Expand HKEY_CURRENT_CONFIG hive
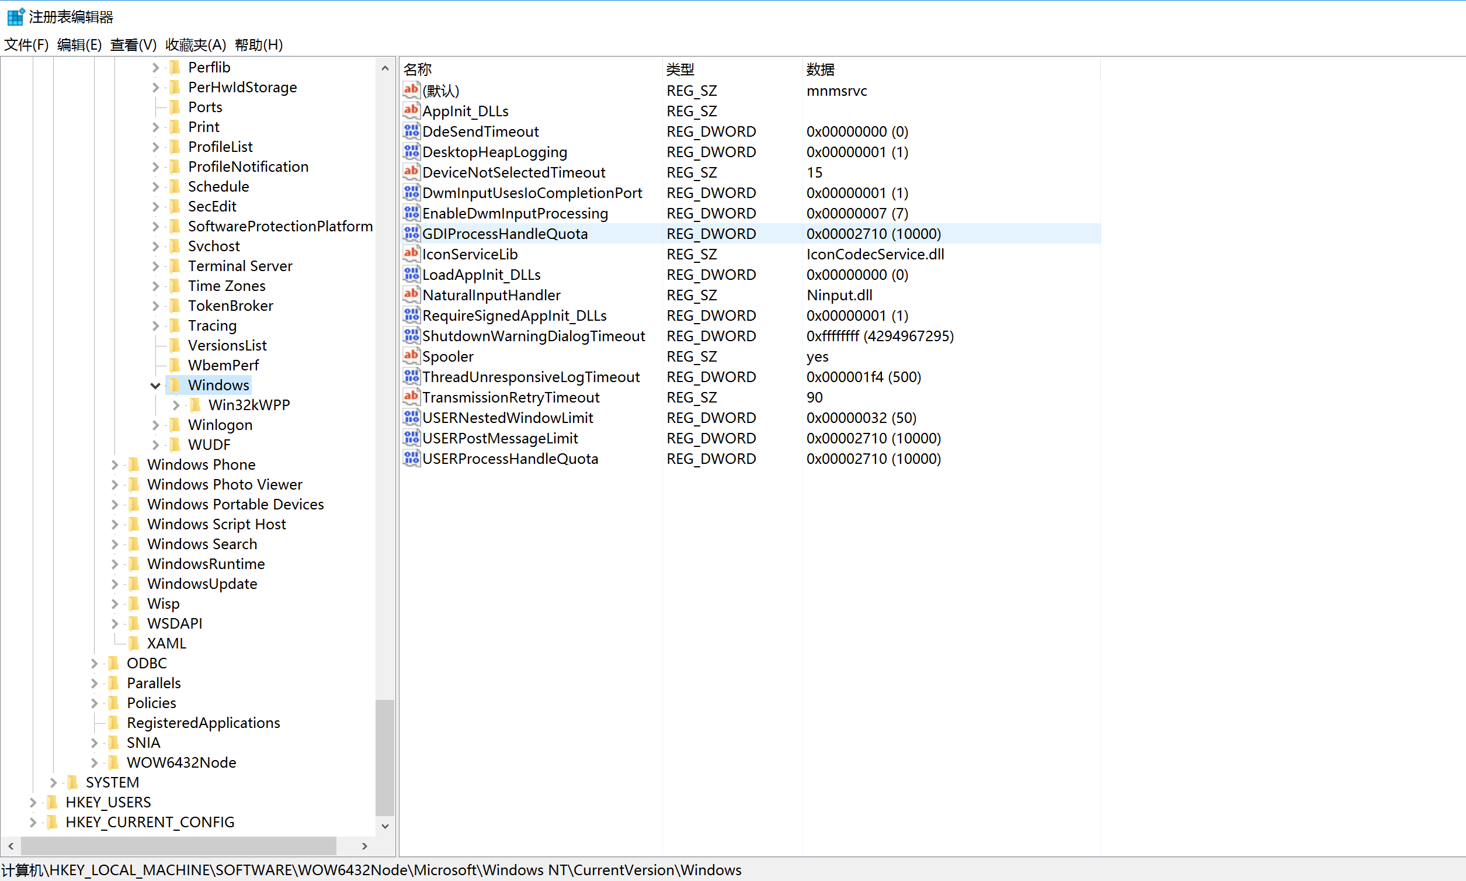The height and width of the screenshot is (881, 1466). (33, 823)
